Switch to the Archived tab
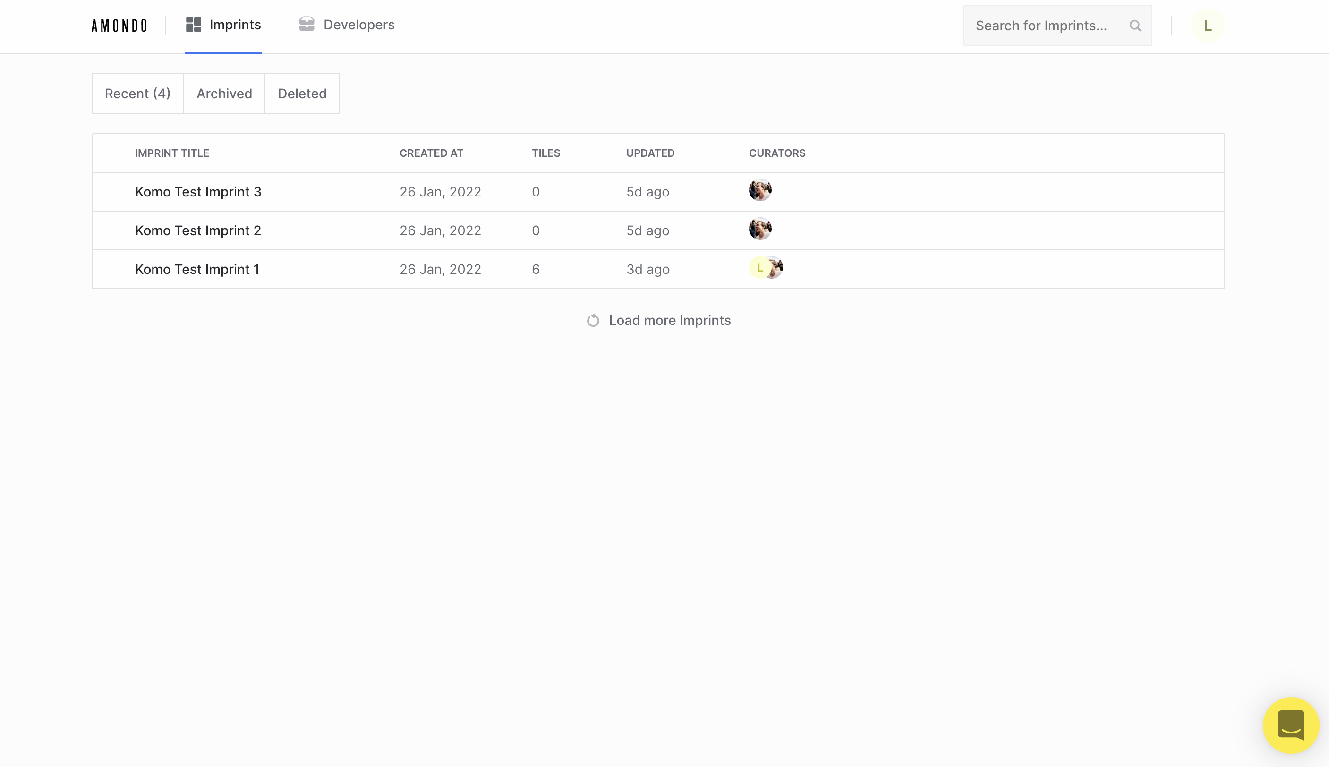Image resolution: width=1329 pixels, height=767 pixels. pyautogui.click(x=224, y=94)
